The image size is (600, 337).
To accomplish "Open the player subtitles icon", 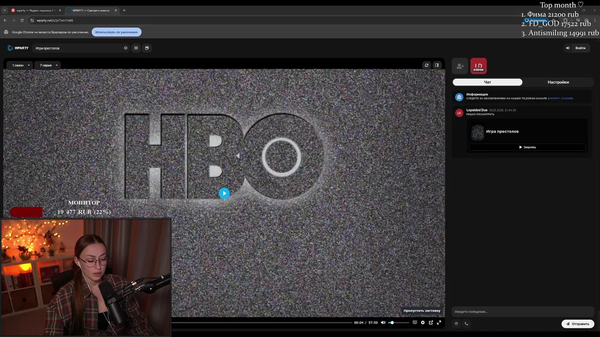I will tap(414, 322).
